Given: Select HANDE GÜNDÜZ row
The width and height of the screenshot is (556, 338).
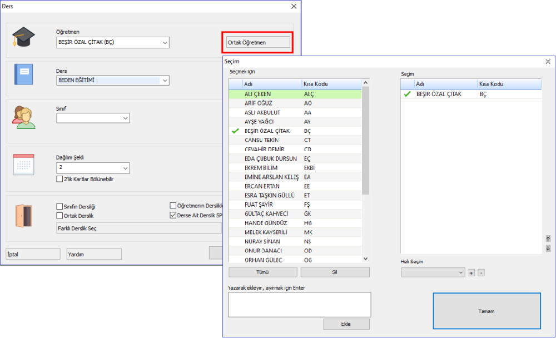Looking at the screenshot, I should 295,223.
